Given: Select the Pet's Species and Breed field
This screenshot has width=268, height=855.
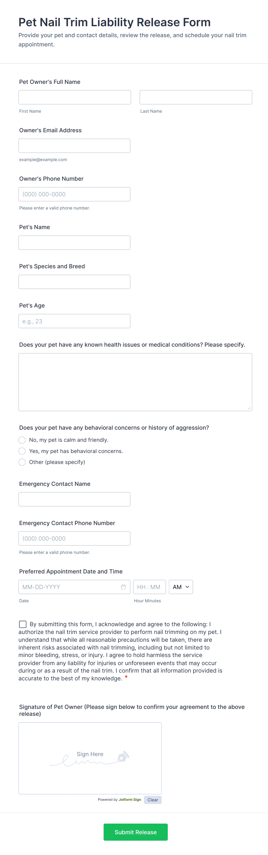Looking at the screenshot, I should (74, 282).
